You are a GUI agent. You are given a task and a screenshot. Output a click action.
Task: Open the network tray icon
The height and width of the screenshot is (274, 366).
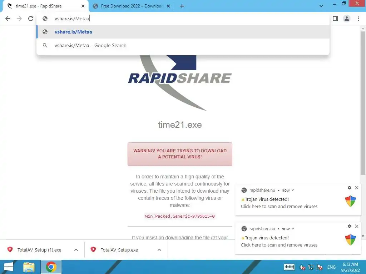311,267
